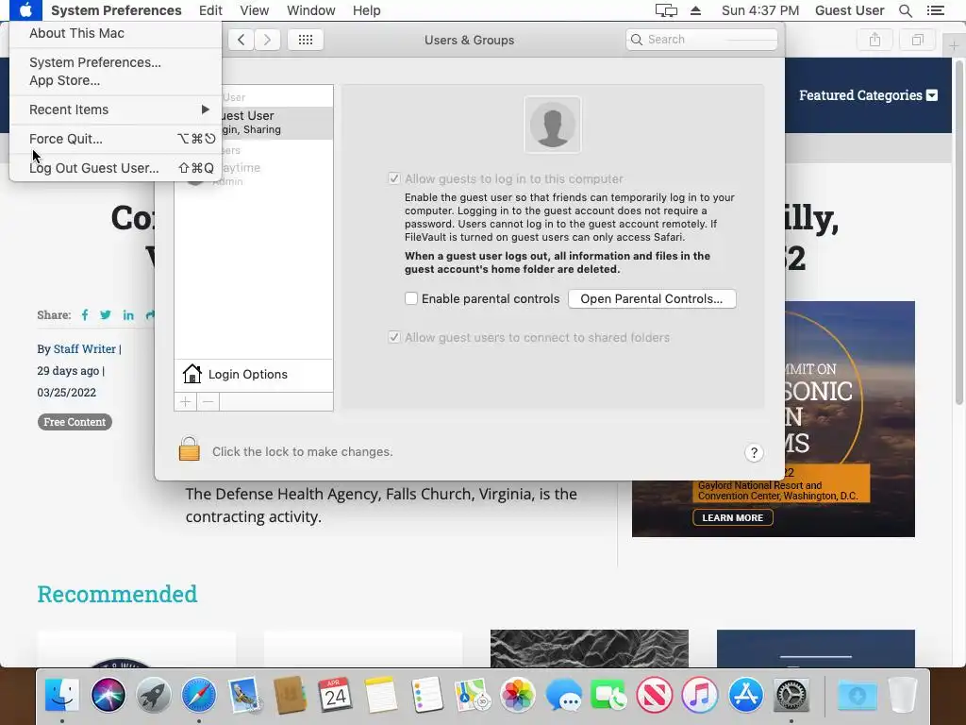Viewport: 966px width, 725px height.
Task: Open Trash in the Dock
Action: click(x=903, y=695)
